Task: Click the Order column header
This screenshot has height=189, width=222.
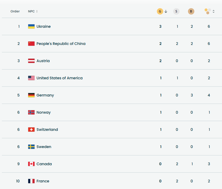Action: [15, 11]
